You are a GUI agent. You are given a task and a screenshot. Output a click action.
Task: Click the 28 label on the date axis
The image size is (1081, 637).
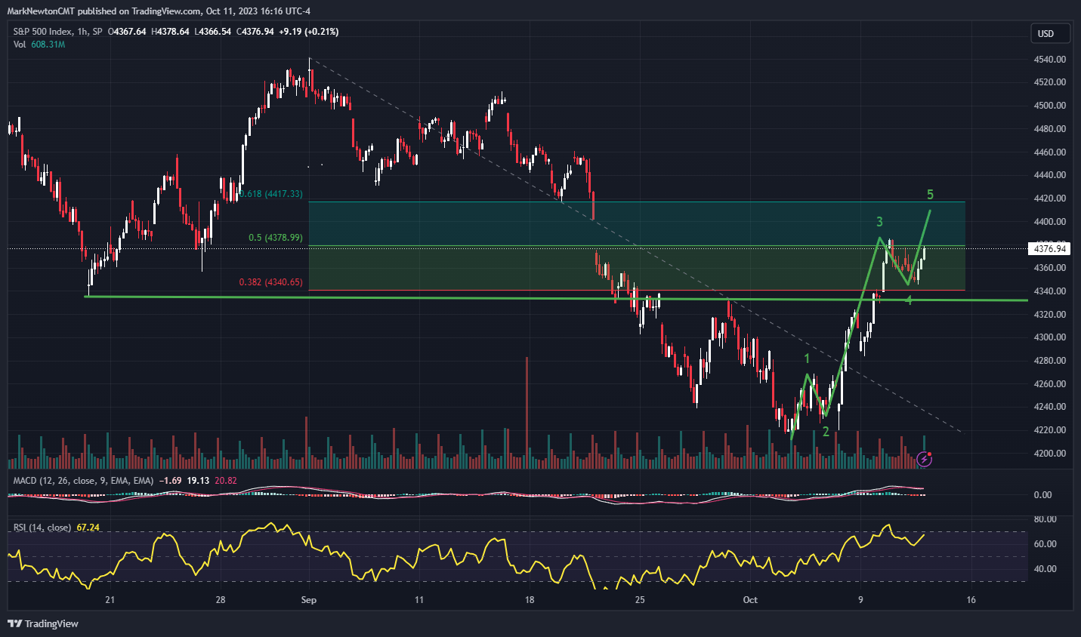pos(221,600)
